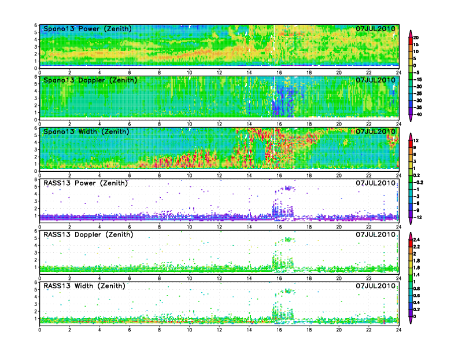Click the '-0.2' label on middle colorbar
Screen dimensions: 458x354
[418, 182]
